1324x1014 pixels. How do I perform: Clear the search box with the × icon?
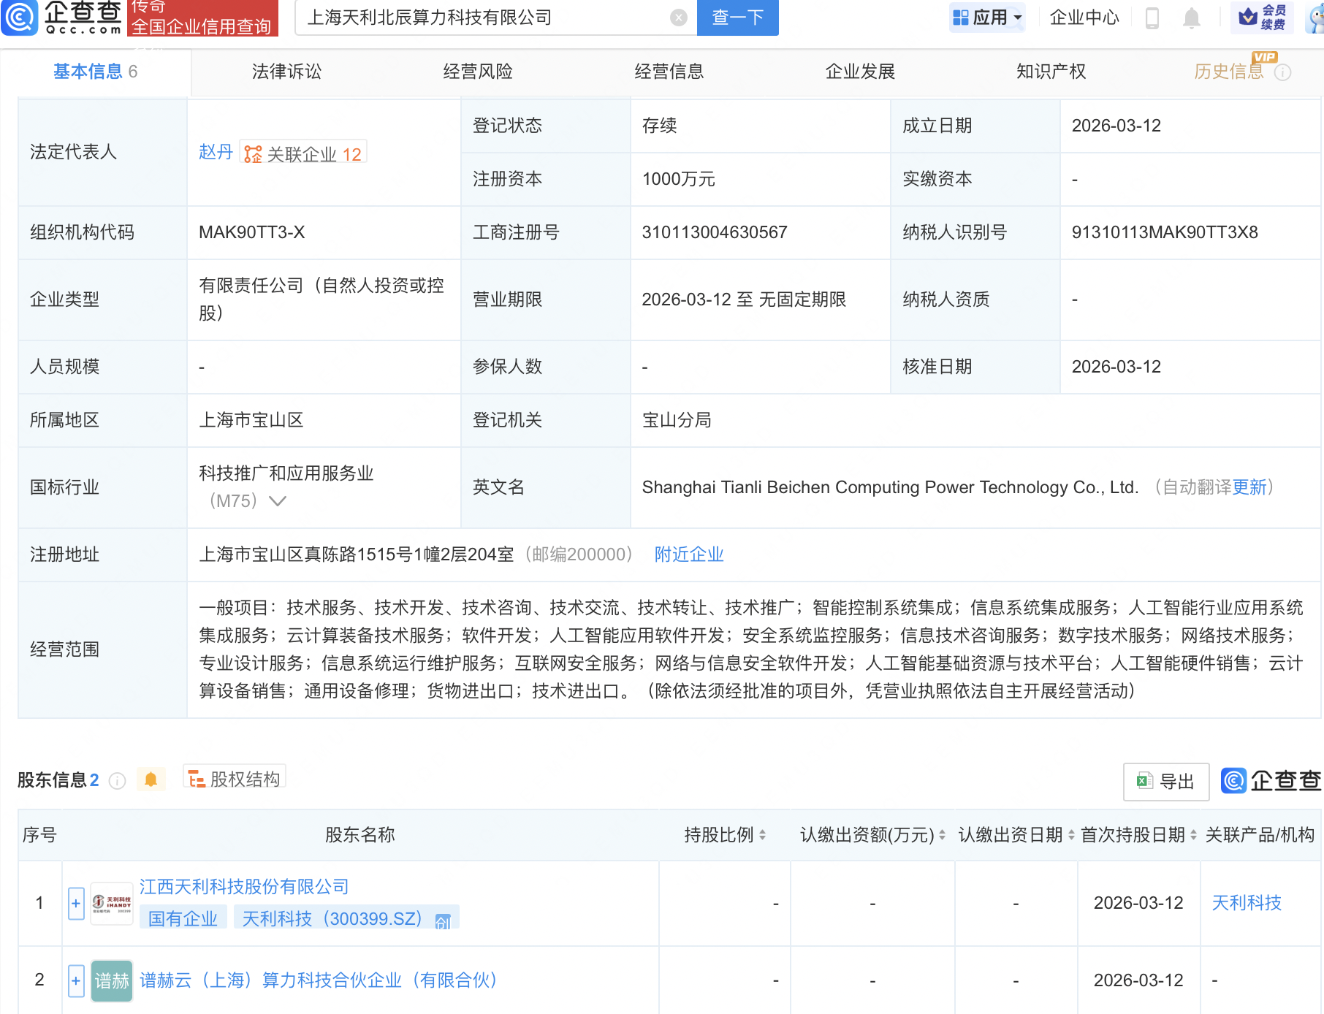click(678, 18)
